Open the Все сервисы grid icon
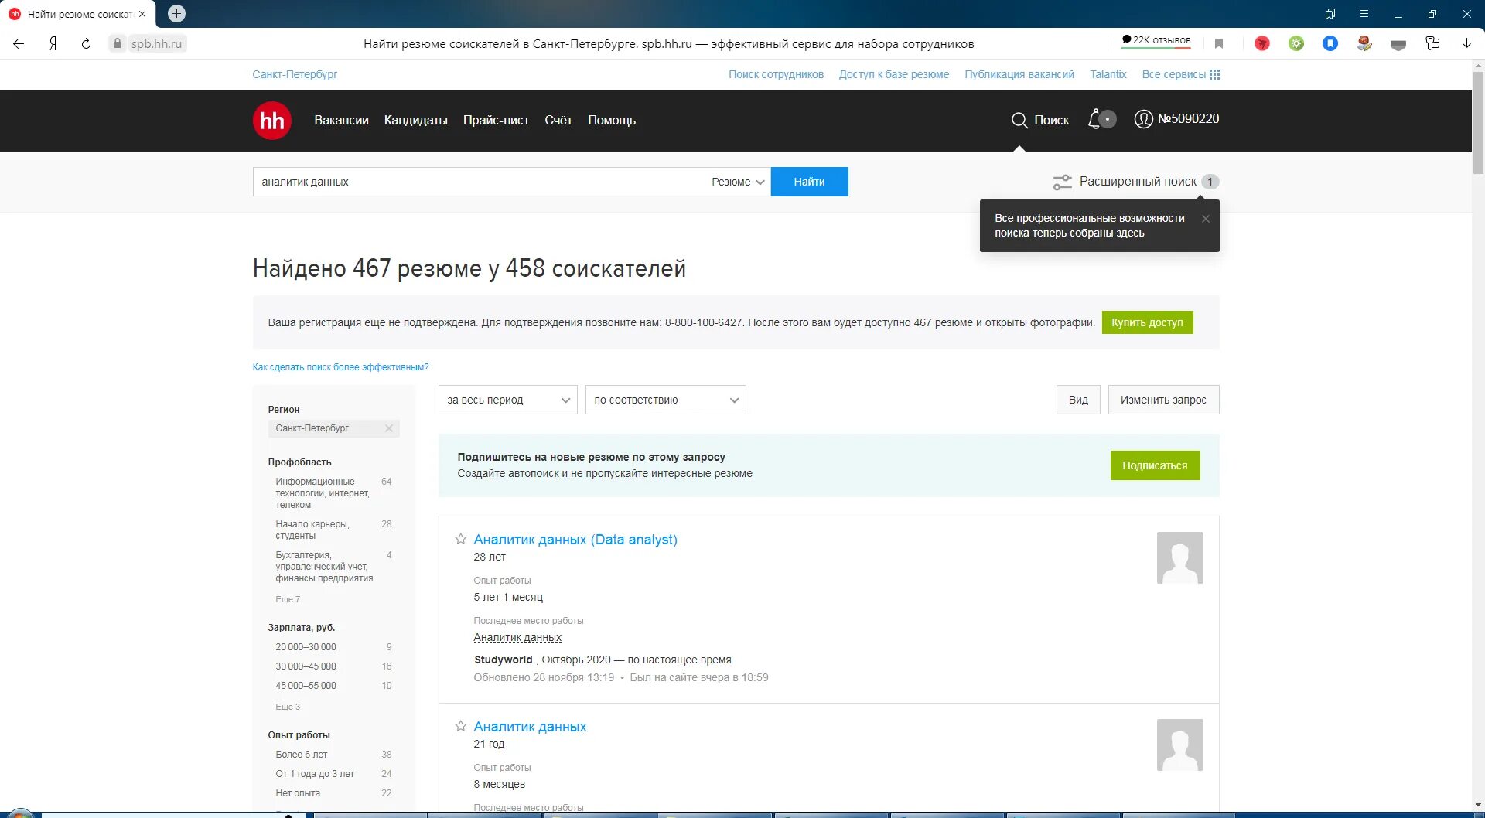Image resolution: width=1485 pixels, height=818 pixels. pyautogui.click(x=1214, y=75)
